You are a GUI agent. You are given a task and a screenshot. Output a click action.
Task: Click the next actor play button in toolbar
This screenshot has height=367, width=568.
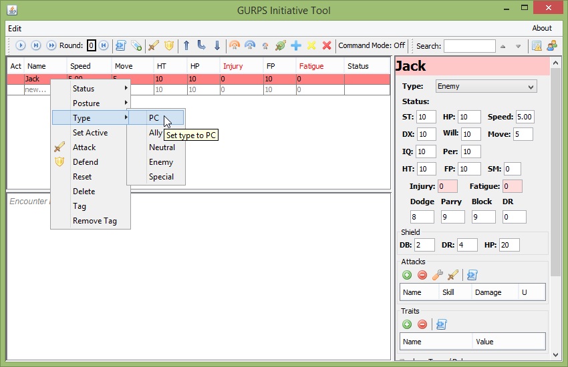click(21, 45)
